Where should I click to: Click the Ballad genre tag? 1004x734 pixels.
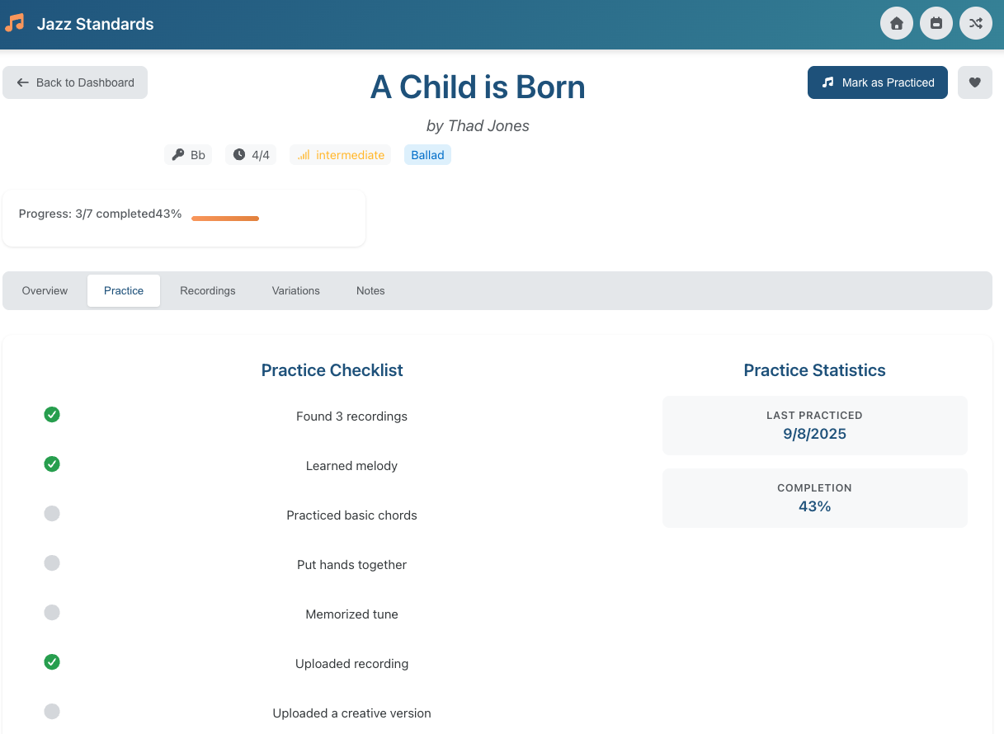pos(427,155)
